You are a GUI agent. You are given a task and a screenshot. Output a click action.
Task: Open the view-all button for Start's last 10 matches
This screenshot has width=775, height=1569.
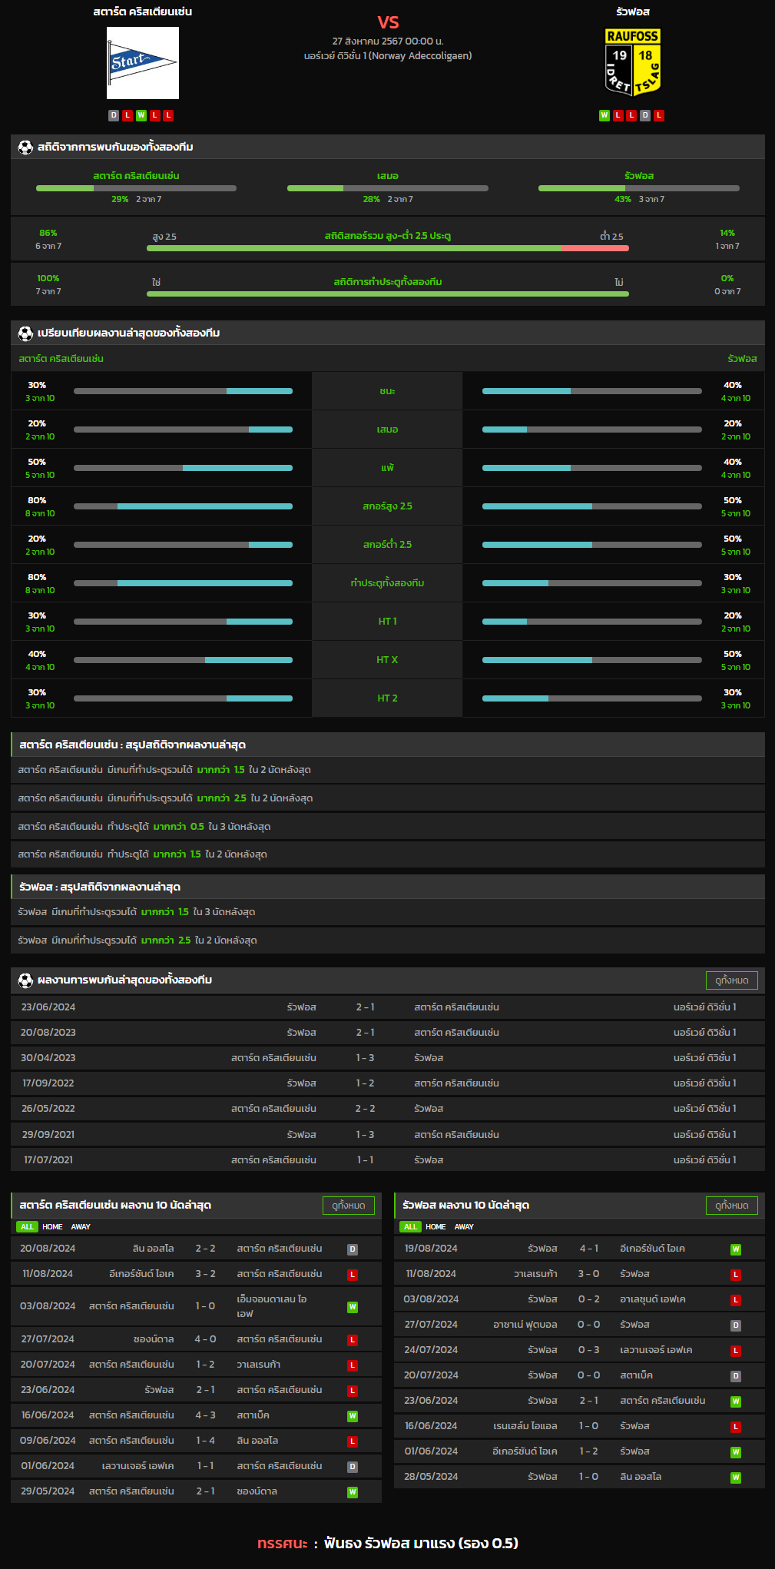click(349, 1206)
